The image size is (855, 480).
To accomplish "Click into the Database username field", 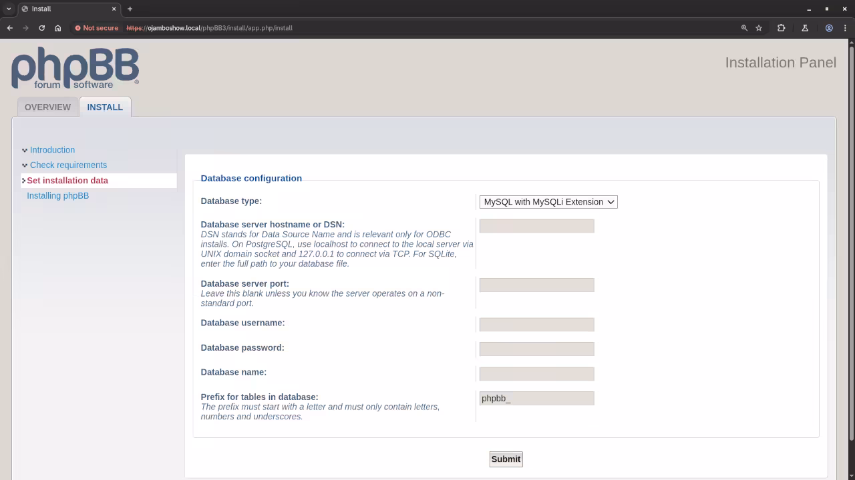I will [x=536, y=325].
